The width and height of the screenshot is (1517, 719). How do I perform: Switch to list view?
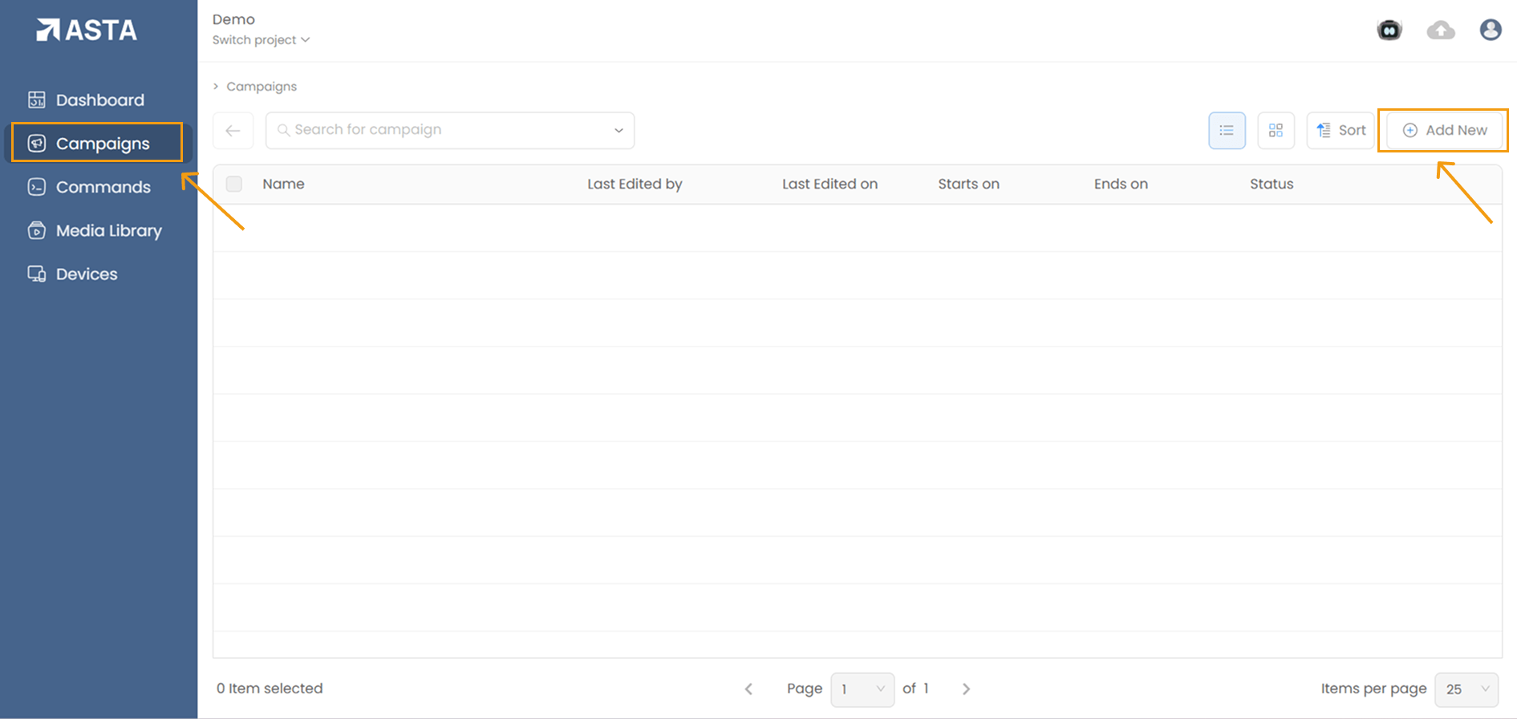[1227, 130]
